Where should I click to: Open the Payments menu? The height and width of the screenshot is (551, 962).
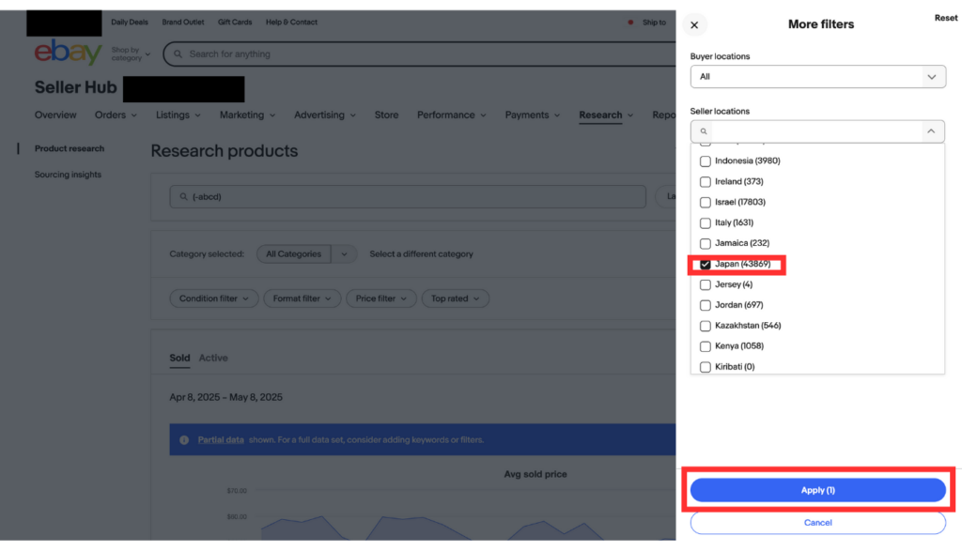click(532, 115)
